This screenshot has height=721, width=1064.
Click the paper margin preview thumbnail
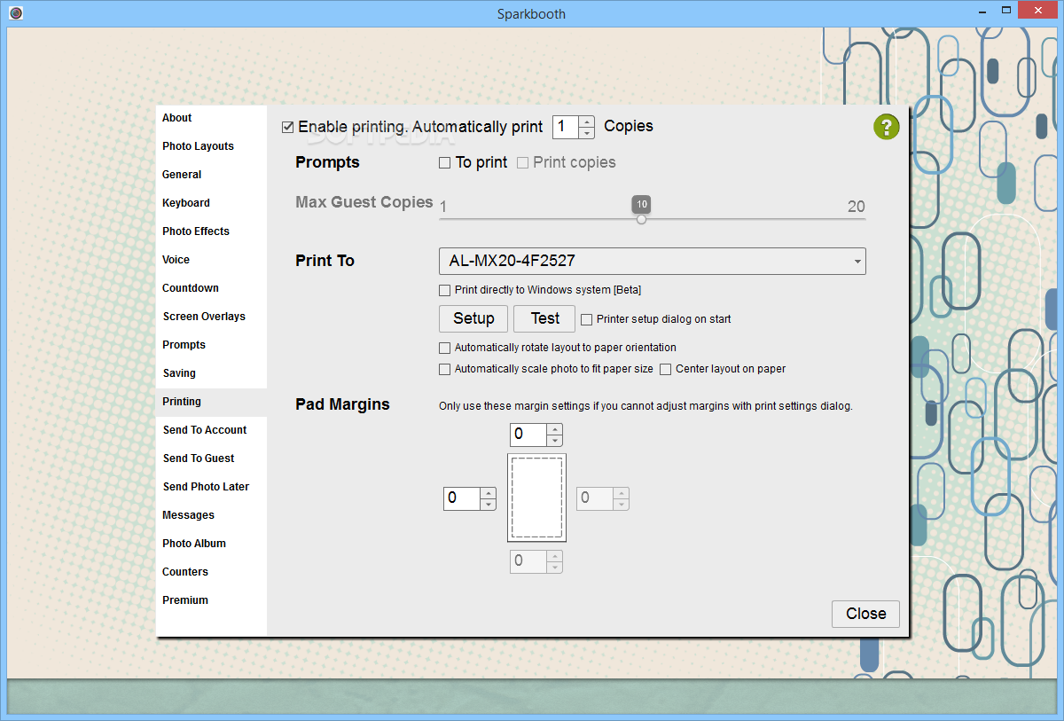(536, 498)
